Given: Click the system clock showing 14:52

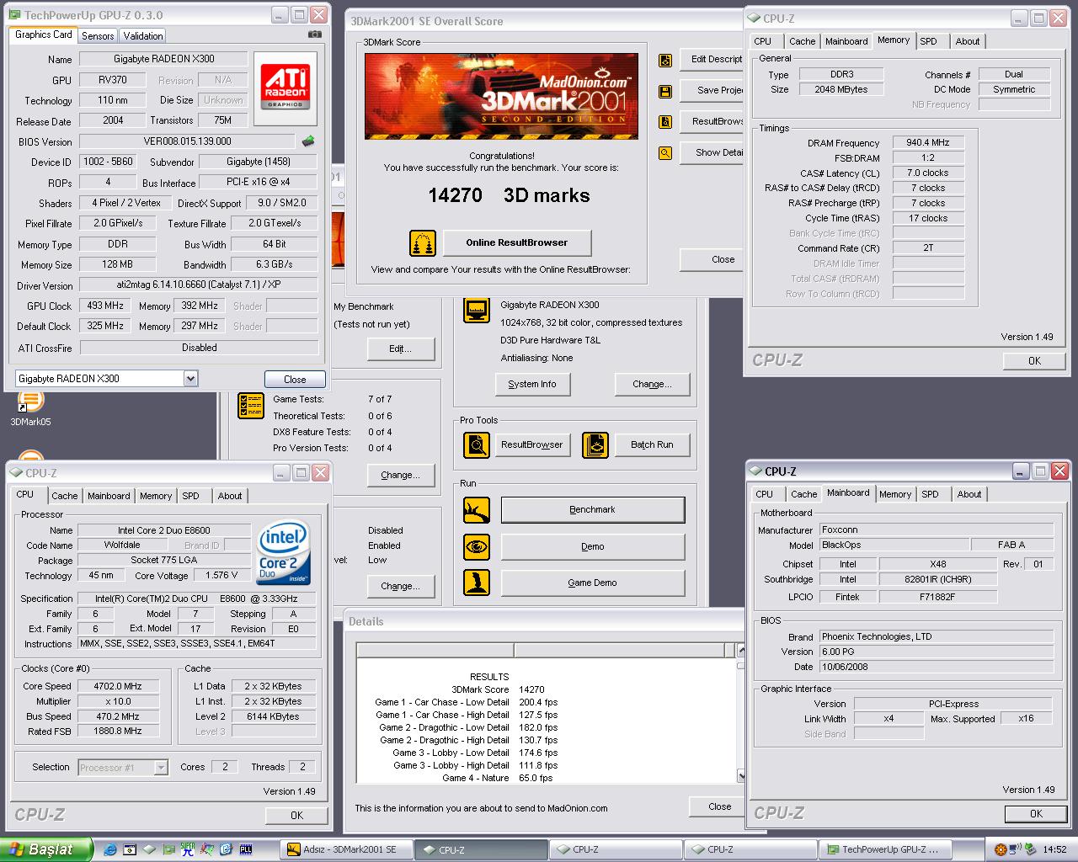Looking at the screenshot, I should point(1054,849).
